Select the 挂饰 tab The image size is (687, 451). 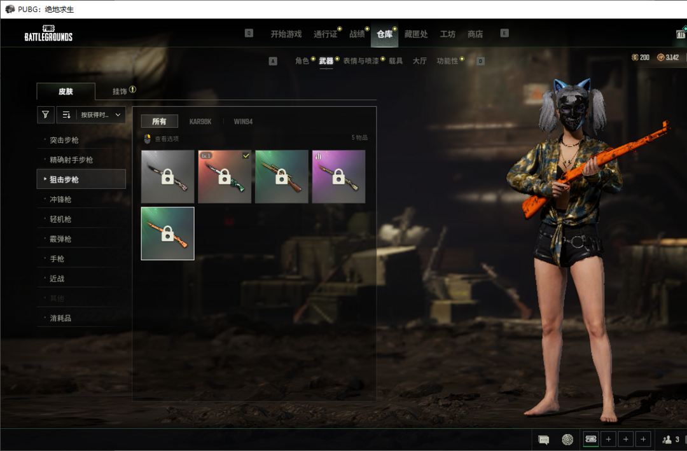(120, 91)
